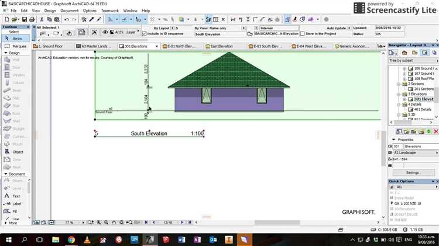Click the South Elevation view name field
Image resolution: width=439 pixels, height=246 pixels.
[220, 34]
